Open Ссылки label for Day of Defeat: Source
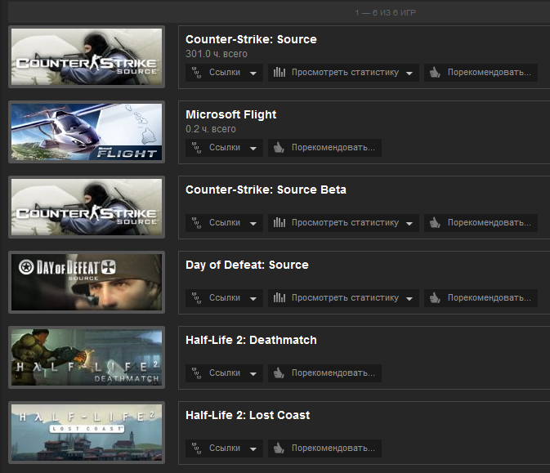The width and height of the screenshot is (550, 473). coord(225,297)
